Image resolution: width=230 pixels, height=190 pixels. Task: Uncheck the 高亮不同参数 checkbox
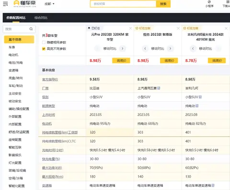point(44,49)
